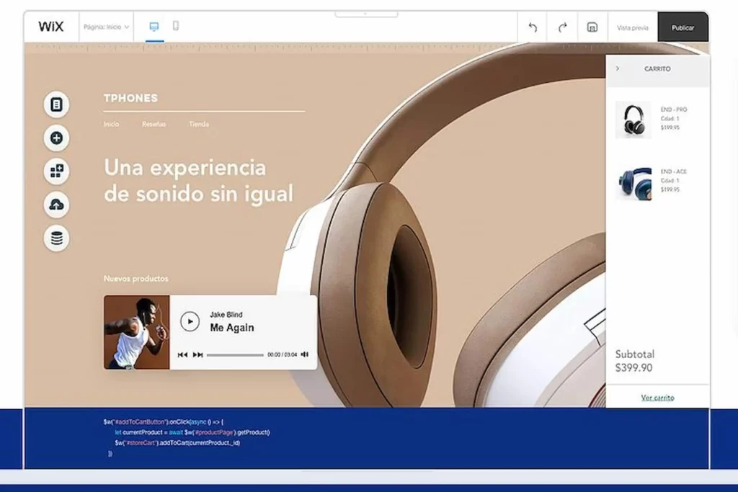Open the Página: Inicio dropdown
Image resolution: width=738 pixels, height=492 pixels.
click(106, 27)
